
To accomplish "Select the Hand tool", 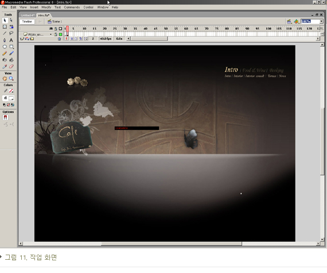I will pos(5,79).
